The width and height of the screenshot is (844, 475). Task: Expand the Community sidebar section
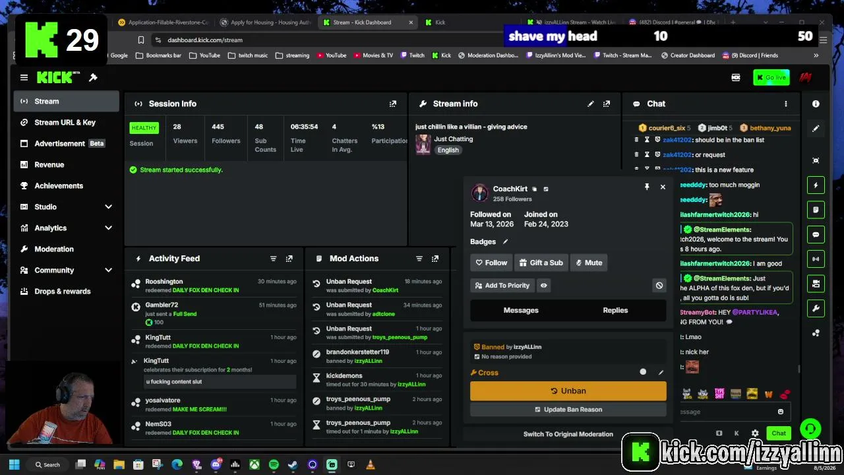(108, 270)
